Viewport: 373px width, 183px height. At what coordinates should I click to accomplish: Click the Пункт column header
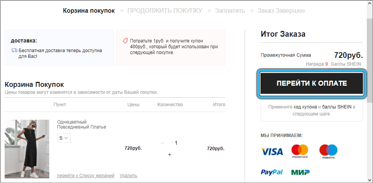click(x=60, y=105)
